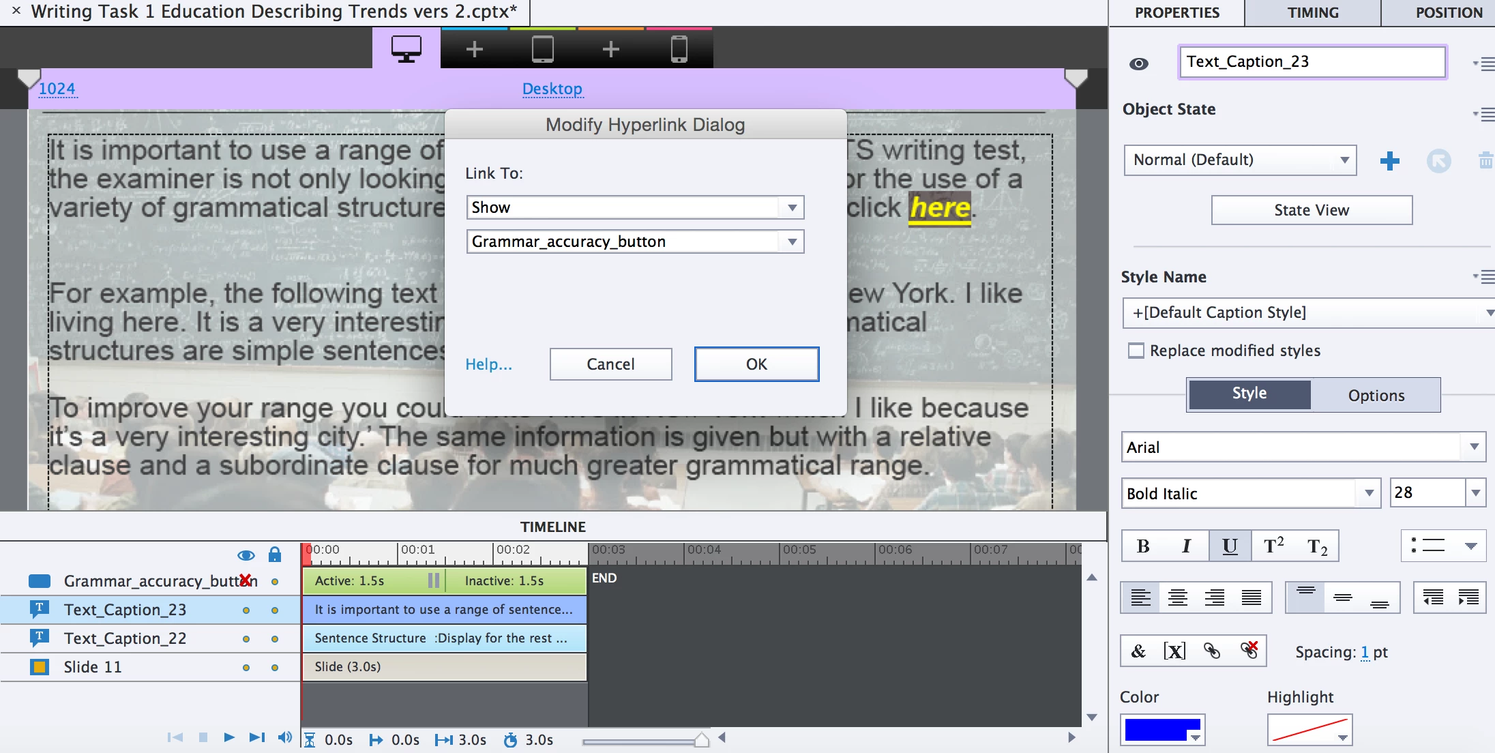Switch to the Timing tab

(x=1313, y=13)
